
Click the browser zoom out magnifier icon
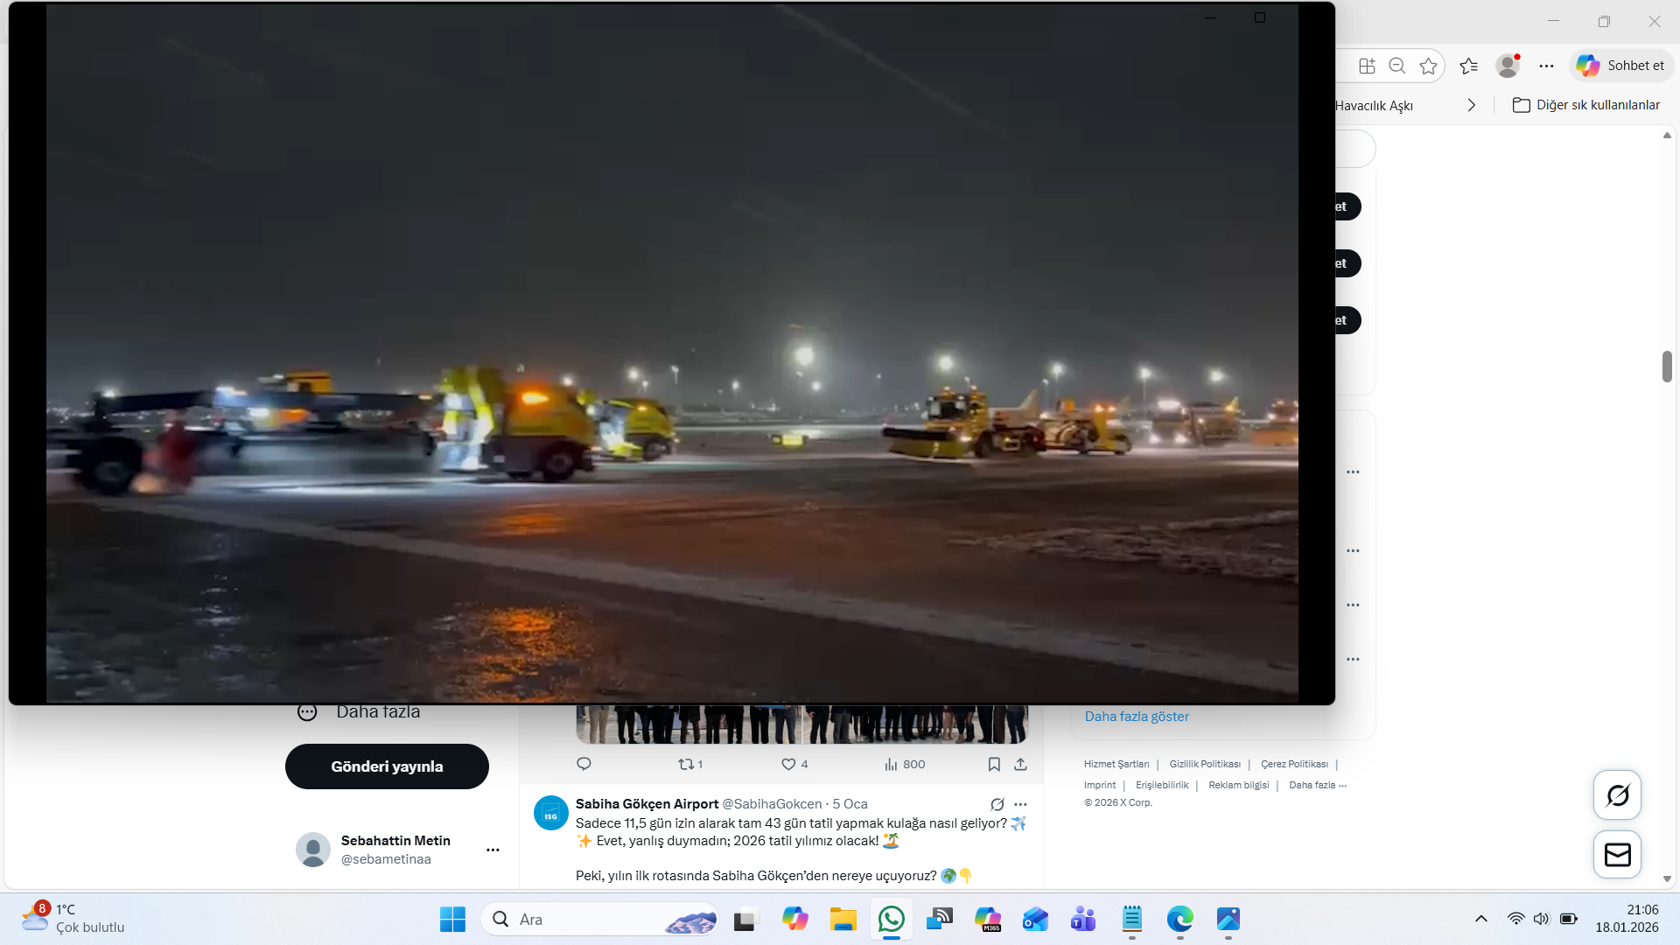pyautogui.click(x=1397, y=66)
